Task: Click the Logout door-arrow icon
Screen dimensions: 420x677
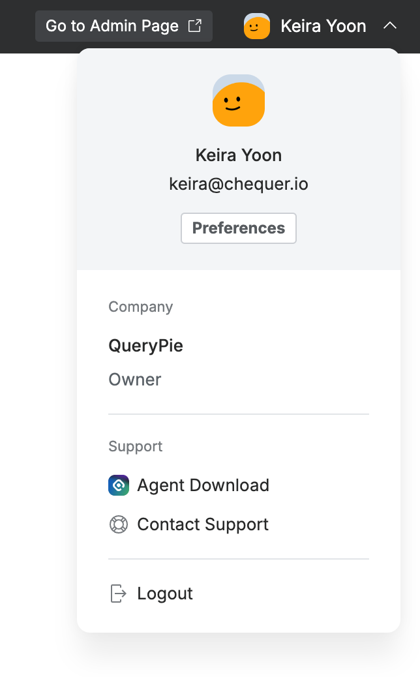Action: 118,594
